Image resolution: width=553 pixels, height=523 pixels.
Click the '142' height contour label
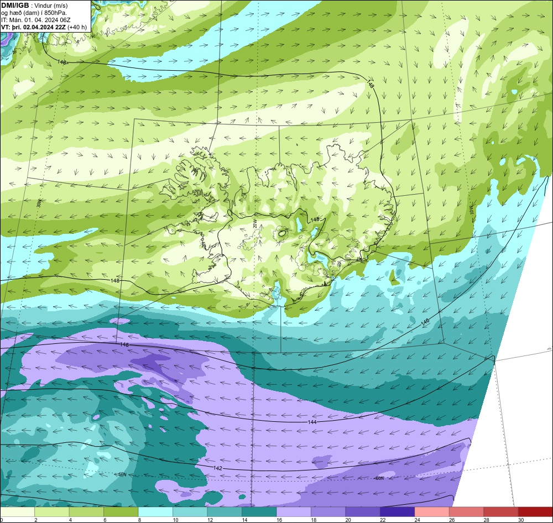218,468
